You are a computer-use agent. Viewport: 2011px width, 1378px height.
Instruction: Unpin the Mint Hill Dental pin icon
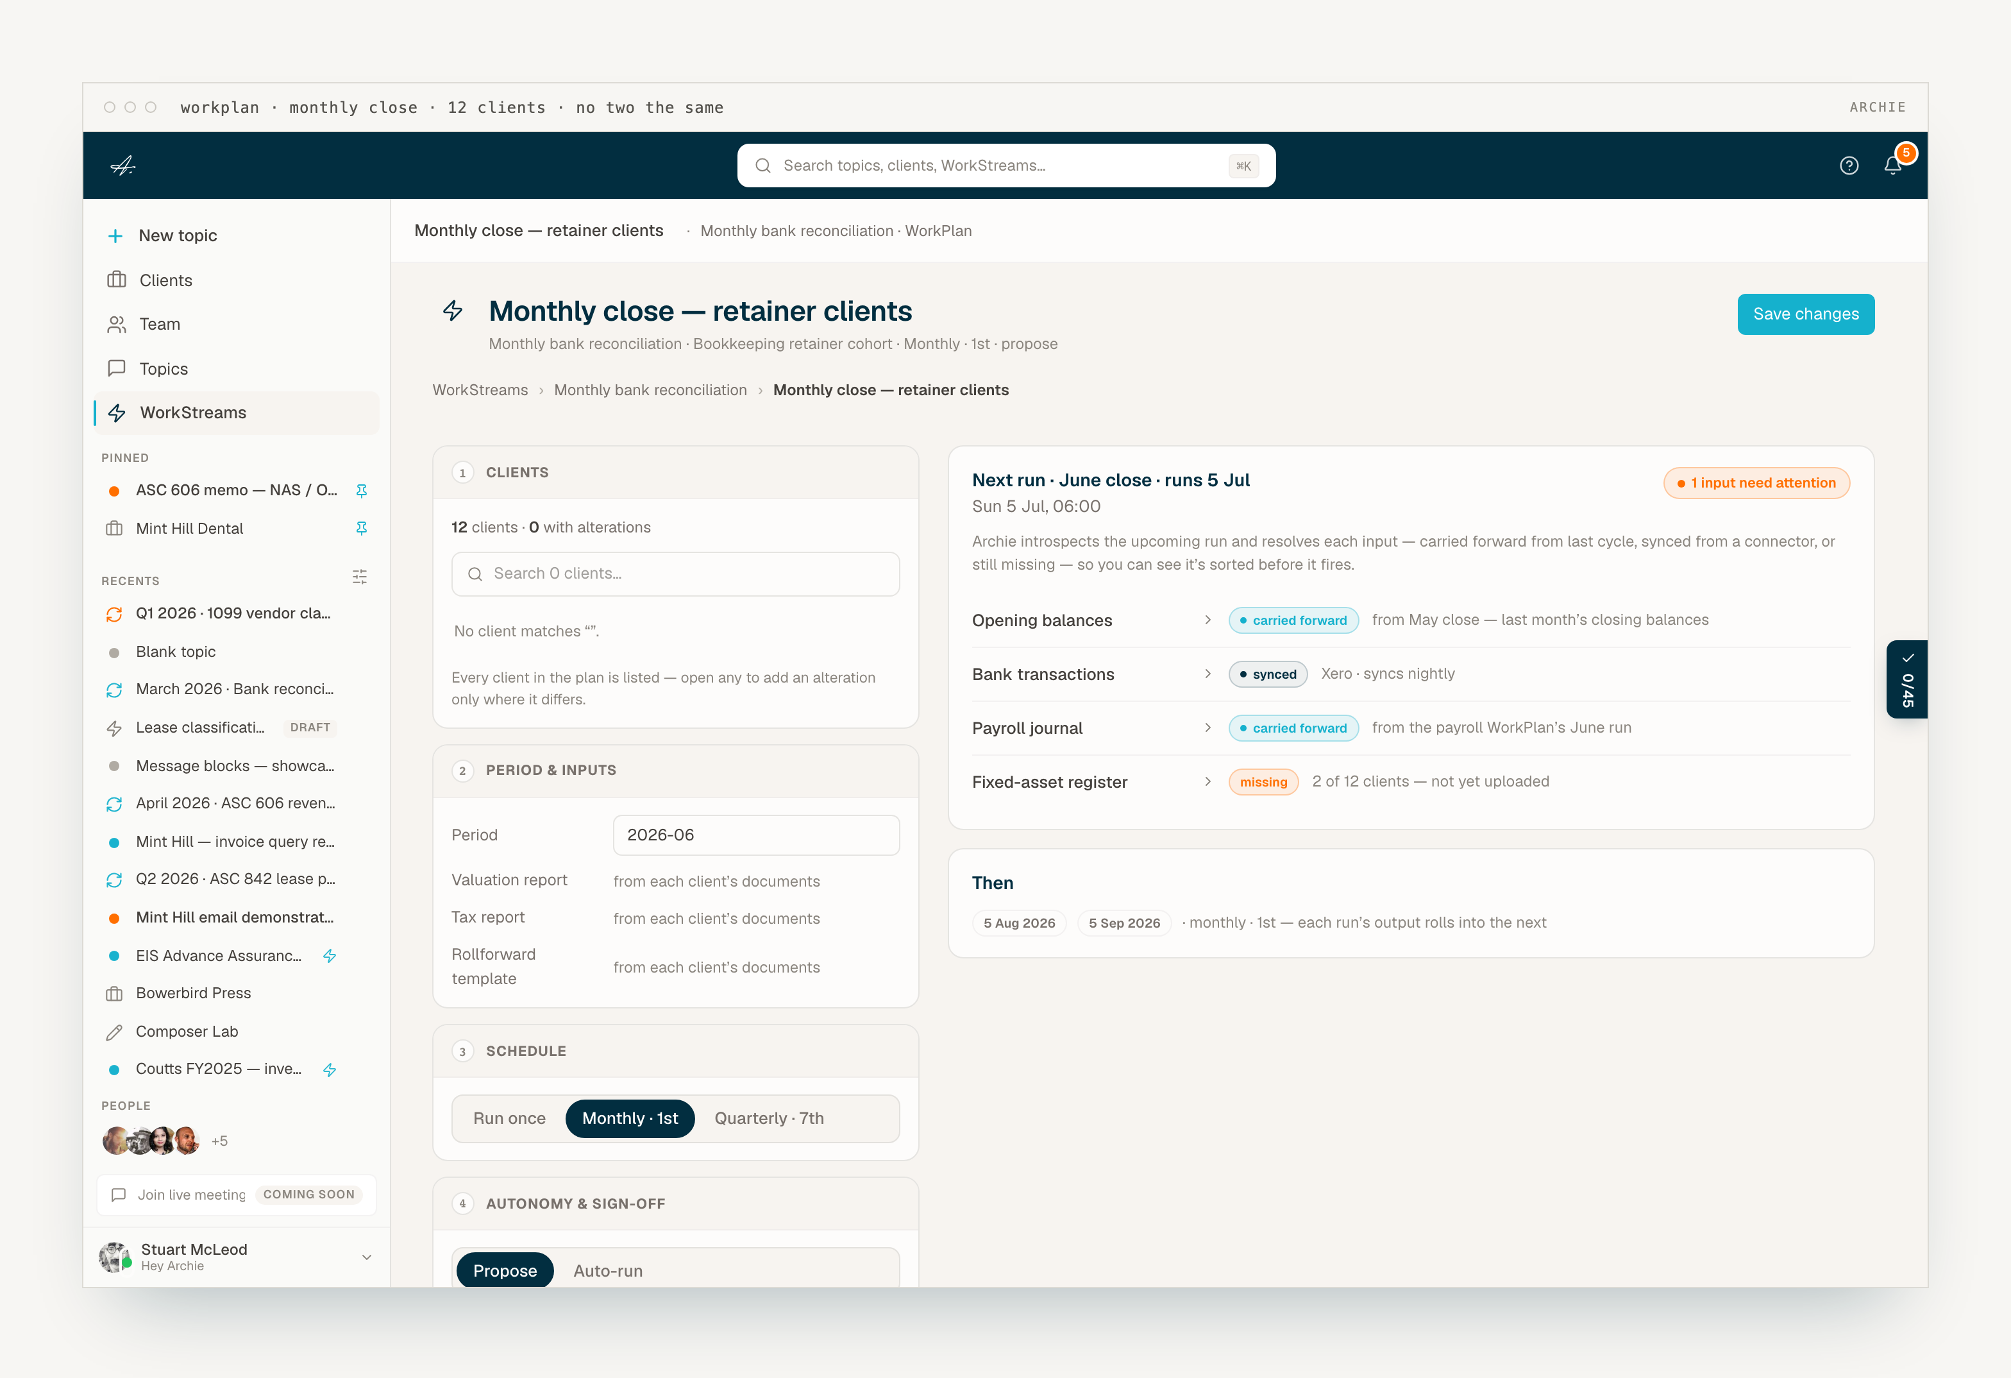tap(362, 529)
